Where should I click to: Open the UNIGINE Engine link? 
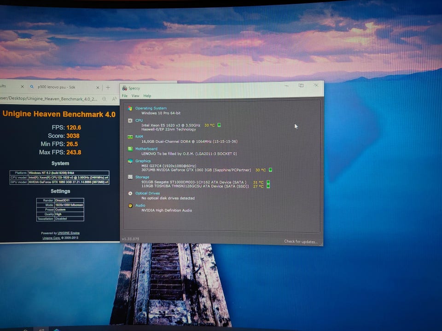(x=69, y=233)
